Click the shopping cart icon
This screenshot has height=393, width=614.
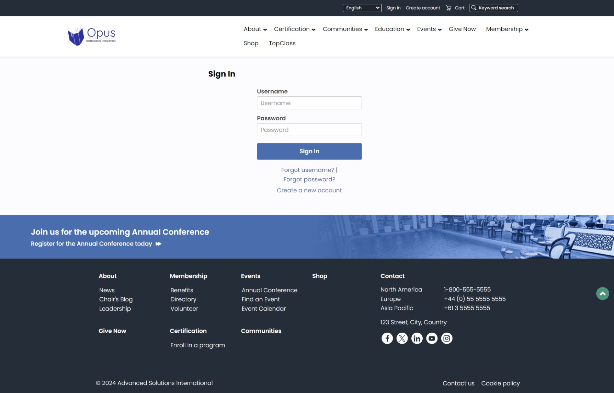tap(448, 8)
